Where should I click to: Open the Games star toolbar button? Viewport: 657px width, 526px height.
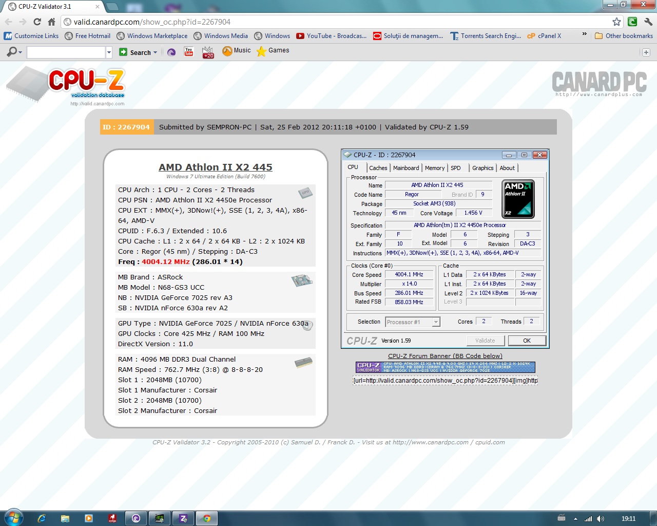[273, 51]
